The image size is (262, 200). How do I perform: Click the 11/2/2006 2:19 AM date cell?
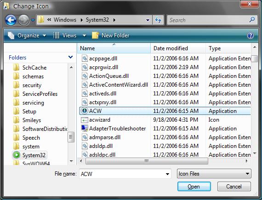[176, 67]
